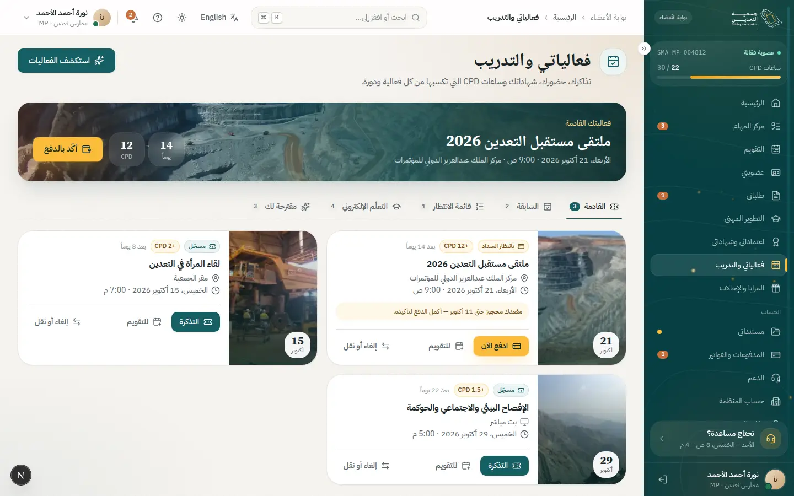794x496 pixels.
Task: Open الرئيسية home icon in sidebar
Action: 776,103
